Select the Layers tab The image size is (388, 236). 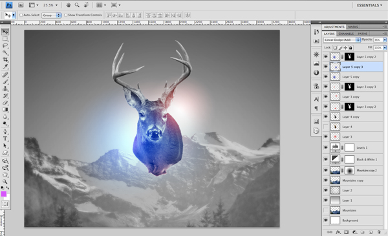329,34
